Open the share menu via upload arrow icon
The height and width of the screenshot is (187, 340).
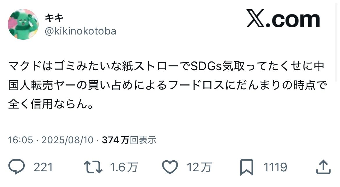[323, 167]
